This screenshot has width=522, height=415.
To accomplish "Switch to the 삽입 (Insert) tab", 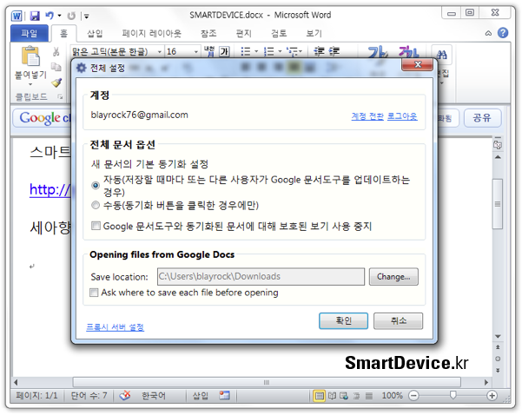I will pyautogui.click(x=95, y=33).
